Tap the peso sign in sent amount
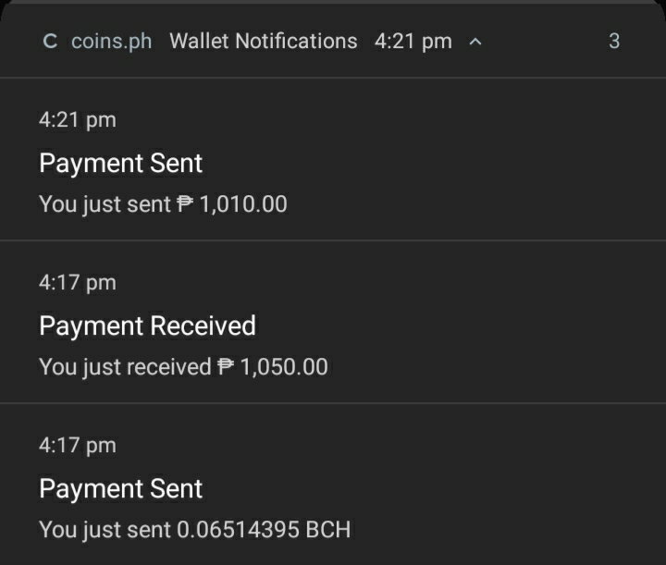Screen dimensions: 666x565 click(185, 203)
